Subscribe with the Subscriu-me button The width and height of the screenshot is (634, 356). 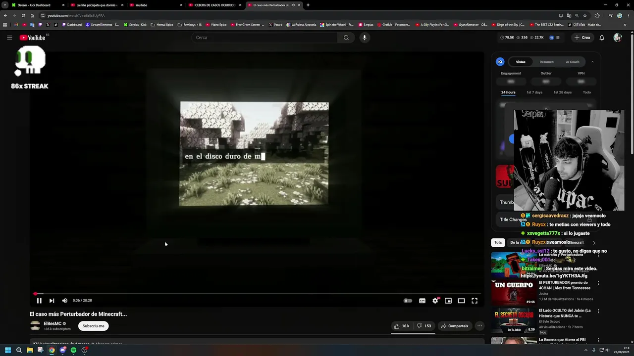pyautogui.click(x=94, y=326)
